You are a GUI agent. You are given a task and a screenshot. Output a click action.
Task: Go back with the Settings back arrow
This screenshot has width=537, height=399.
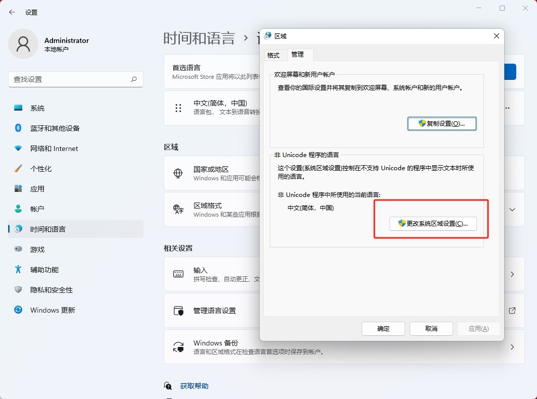(12, 12)
